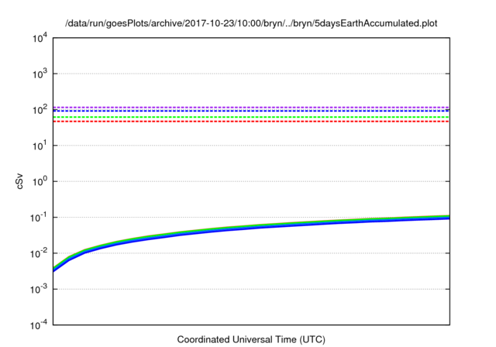The image size is (496, 347).
Task: Click the 10^-1 y-axis tick label
Action: coord(39,218)
